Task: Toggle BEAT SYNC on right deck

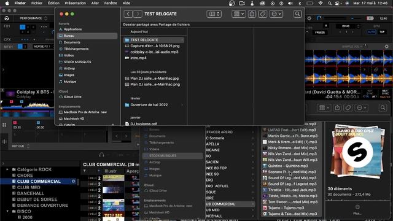Action: coord(385,91)
